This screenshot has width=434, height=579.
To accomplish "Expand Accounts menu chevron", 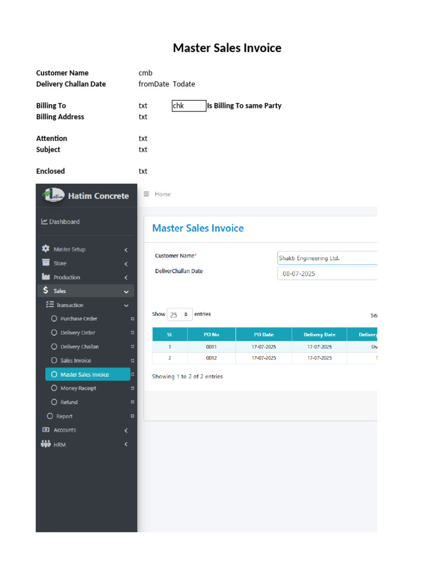I will pos(126,430).
